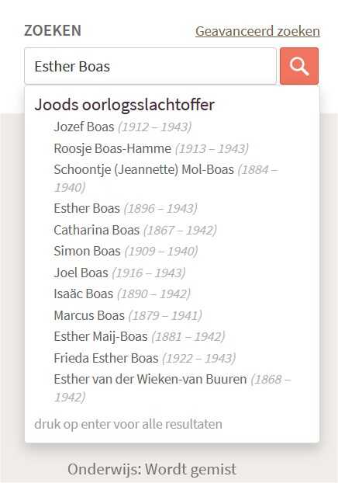Click the Esther Boas search field
The height and width of the screenshot is (483, 338).
pos(150,66)
